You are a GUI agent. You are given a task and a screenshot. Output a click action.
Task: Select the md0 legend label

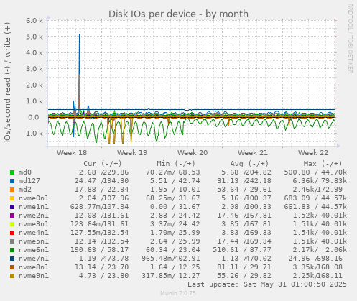(25, 172)
